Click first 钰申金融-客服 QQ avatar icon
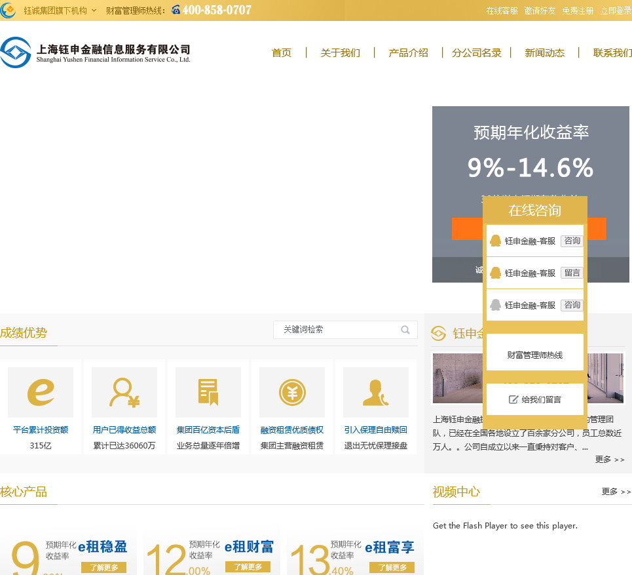This screenshot has height=575, width=632. click(495, 241)
